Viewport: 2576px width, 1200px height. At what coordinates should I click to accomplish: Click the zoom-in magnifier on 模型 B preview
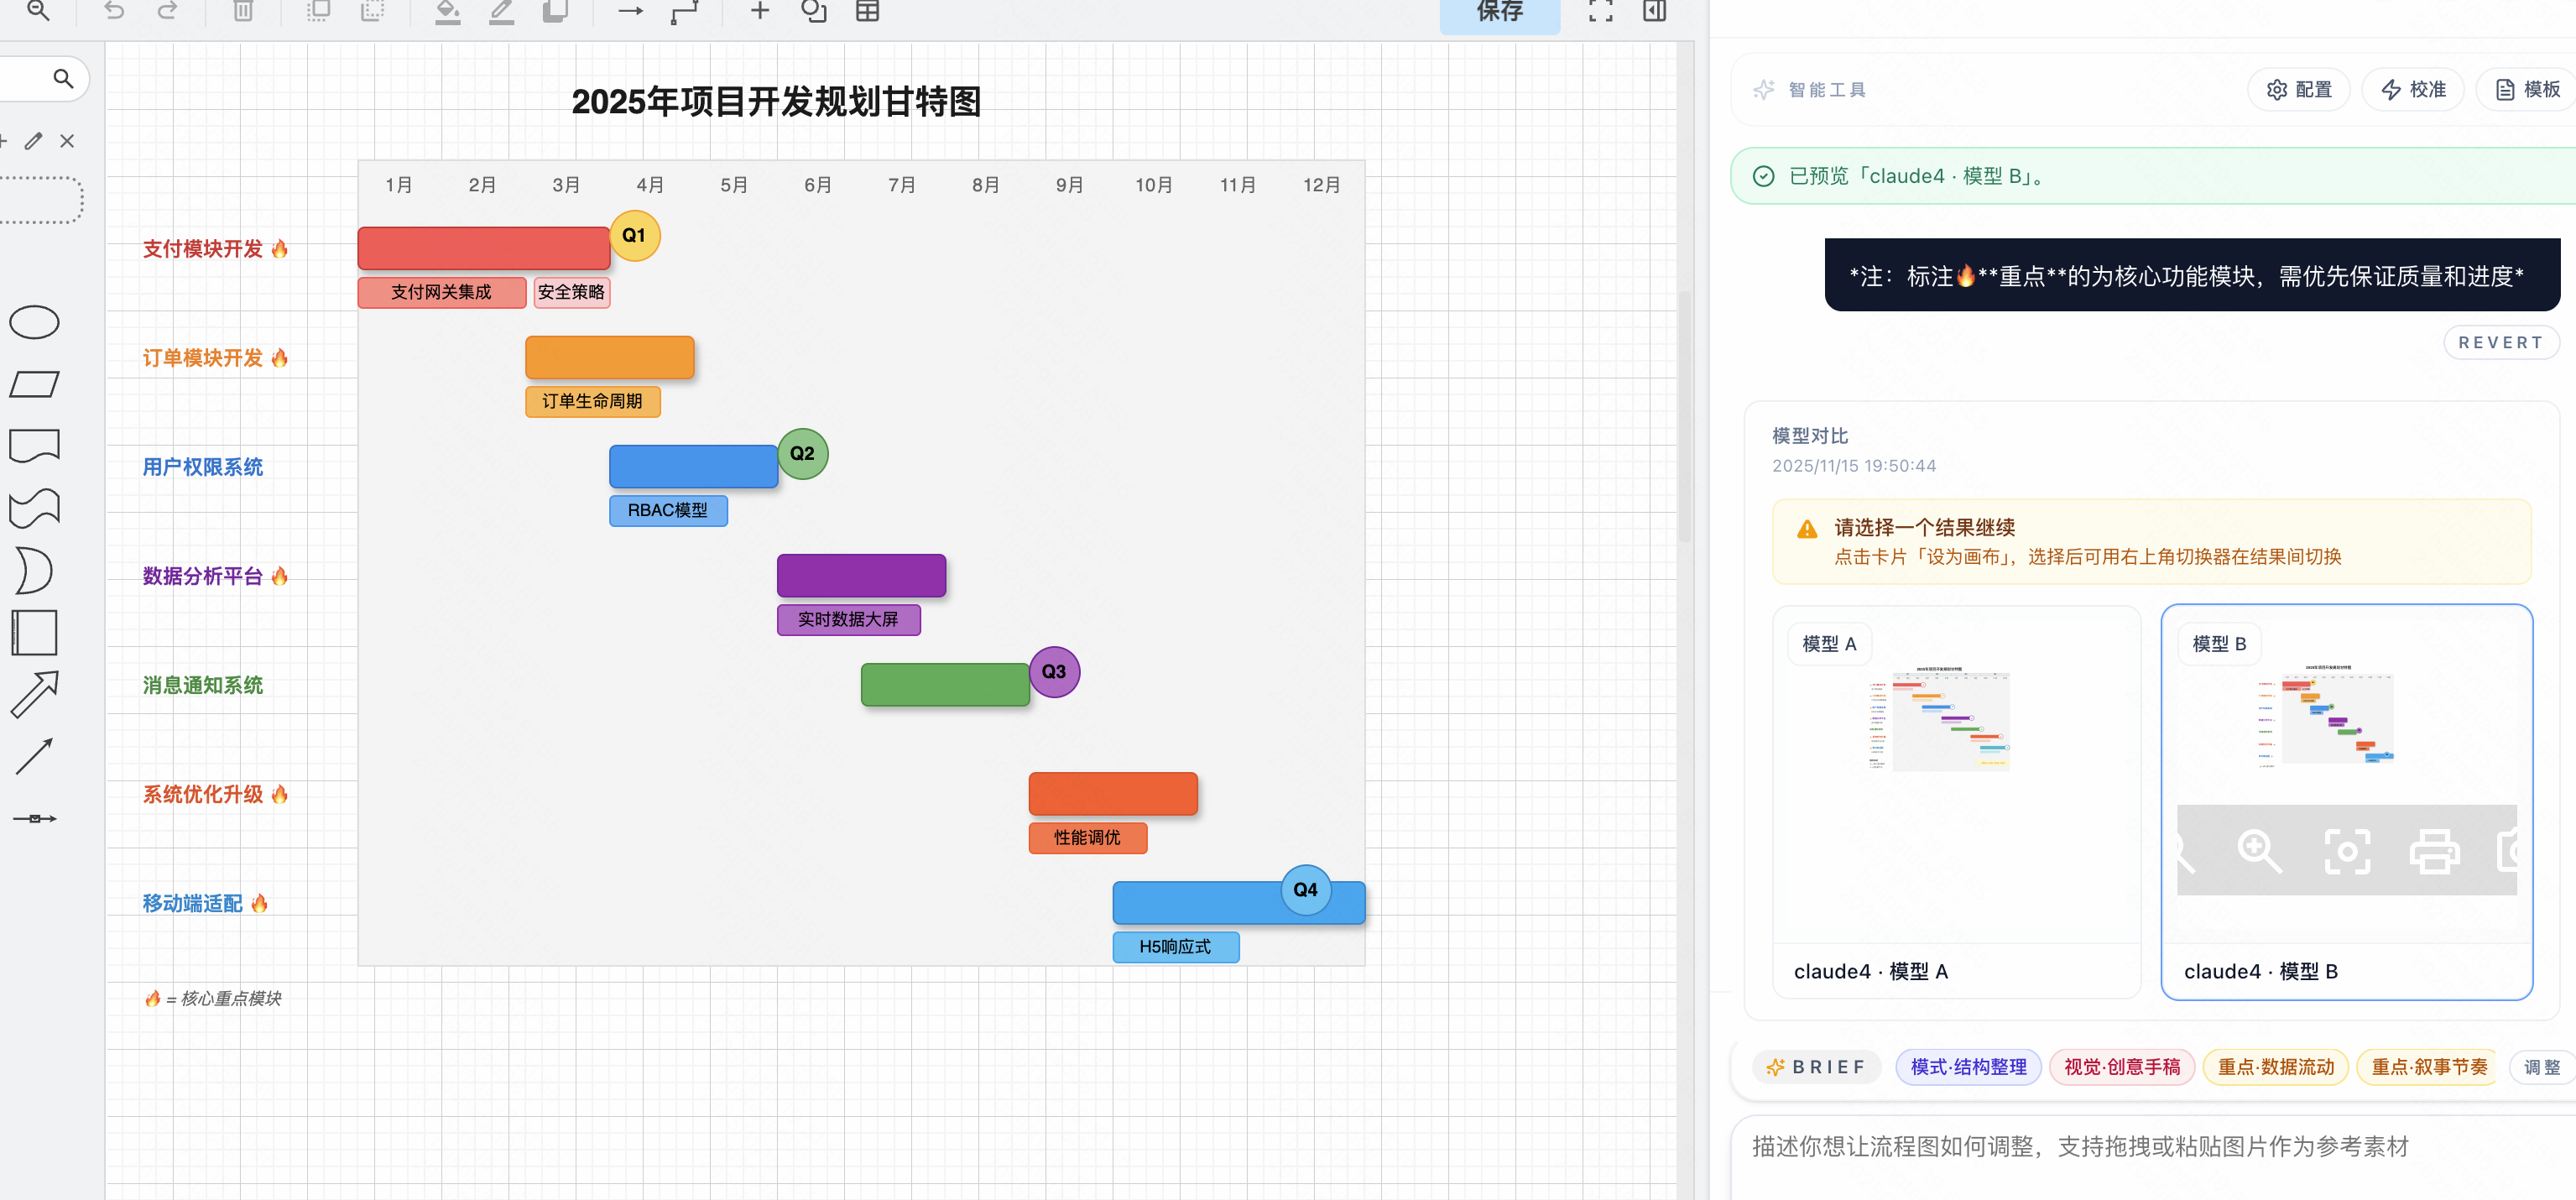coord(2258,852)
